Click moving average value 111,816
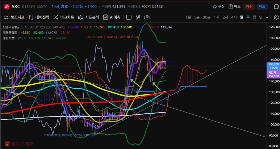 166,27
